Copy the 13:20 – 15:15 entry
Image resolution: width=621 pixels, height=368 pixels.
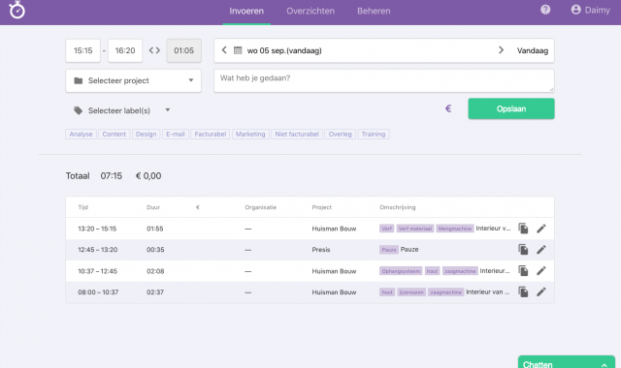[x=523, y=229]
